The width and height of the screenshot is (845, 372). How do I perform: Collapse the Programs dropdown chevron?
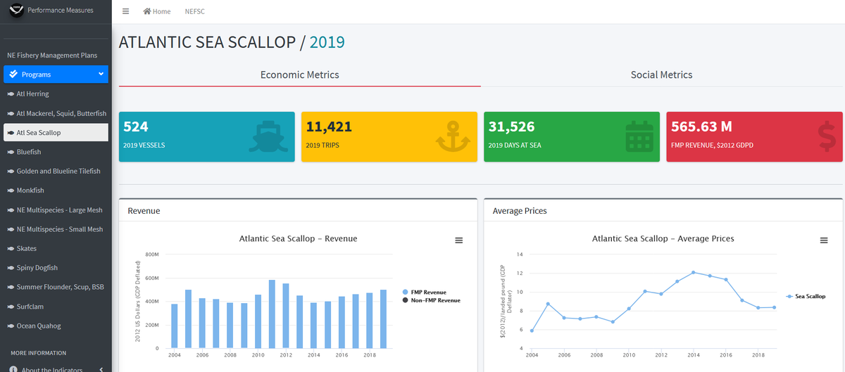coord(101,74)
